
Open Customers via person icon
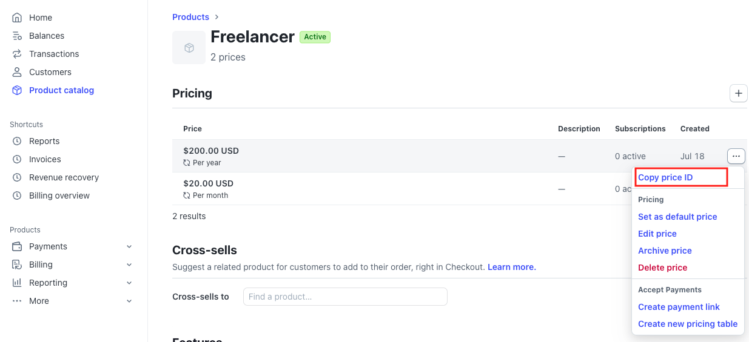point(17,72)
